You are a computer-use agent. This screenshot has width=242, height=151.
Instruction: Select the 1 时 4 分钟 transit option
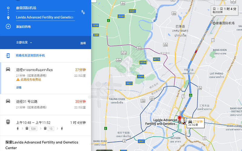[x=45, y=125]
